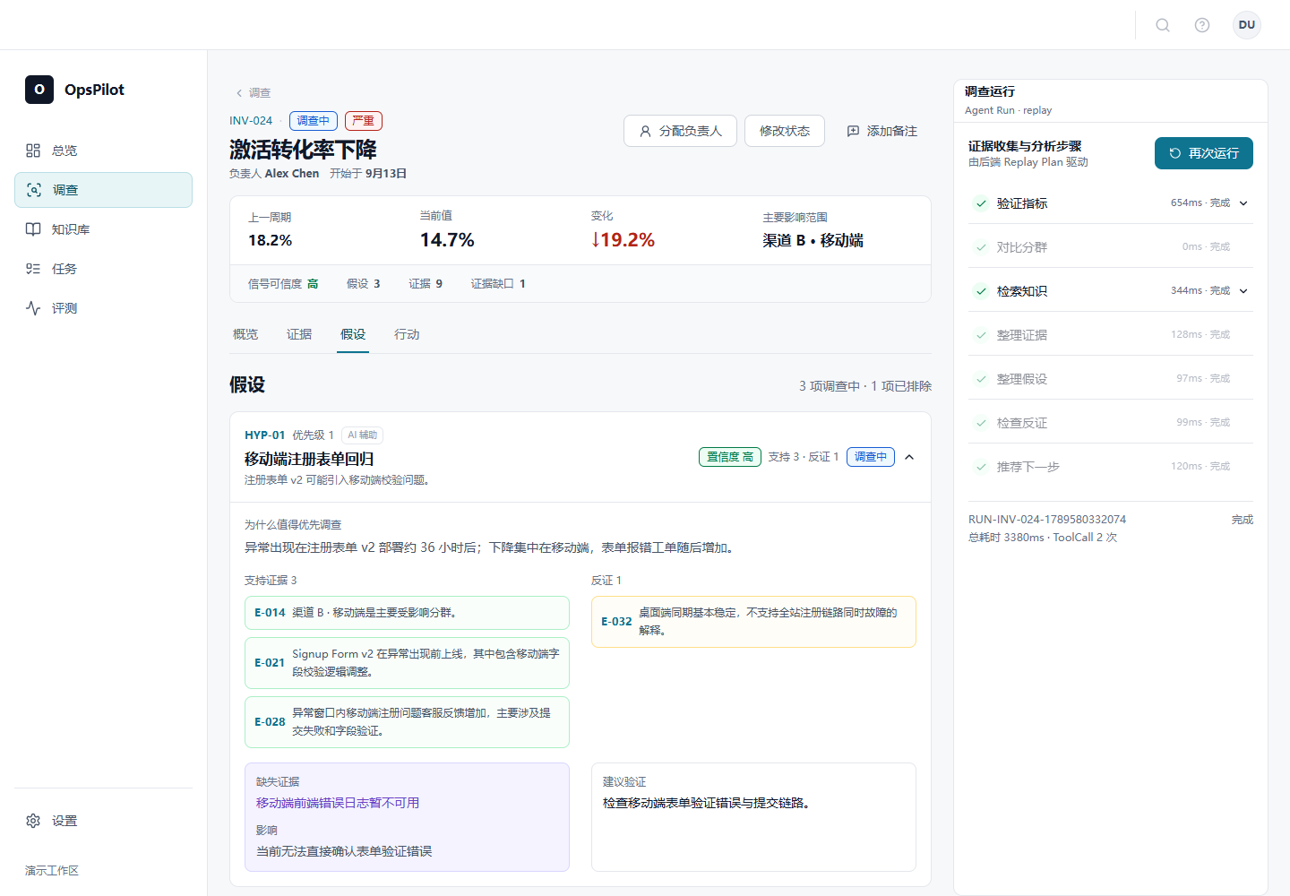This screenshot has height=896, width=1290.
Task: Click the AI 辅助 tag
Action: [363, 435]
